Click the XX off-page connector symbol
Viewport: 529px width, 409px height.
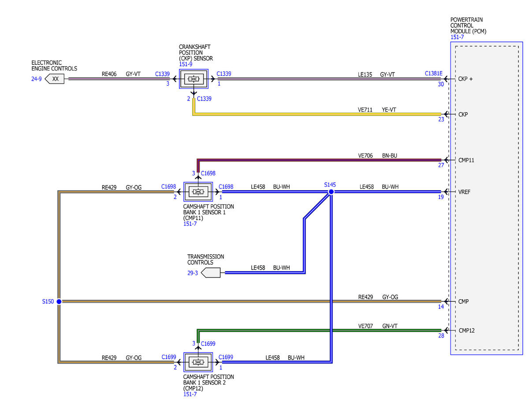click(x=55, y=79)
